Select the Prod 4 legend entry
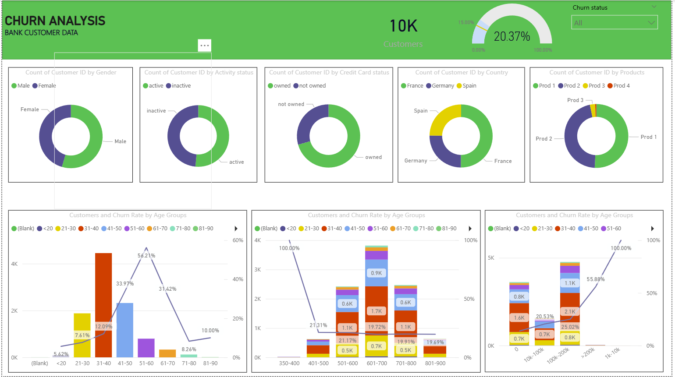This screenshot has height=377, width=675. (x=618, y=86)
